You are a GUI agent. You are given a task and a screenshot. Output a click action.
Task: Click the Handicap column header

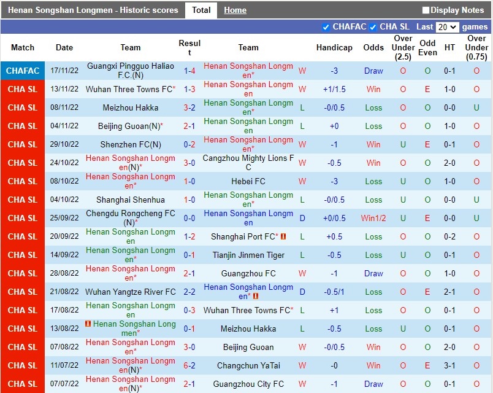[334, 47]
